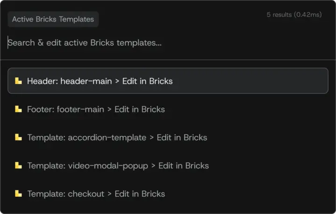Select the "Footer: footer-main" result name
This screenshot has width=336, height=214.
[65, 109]
